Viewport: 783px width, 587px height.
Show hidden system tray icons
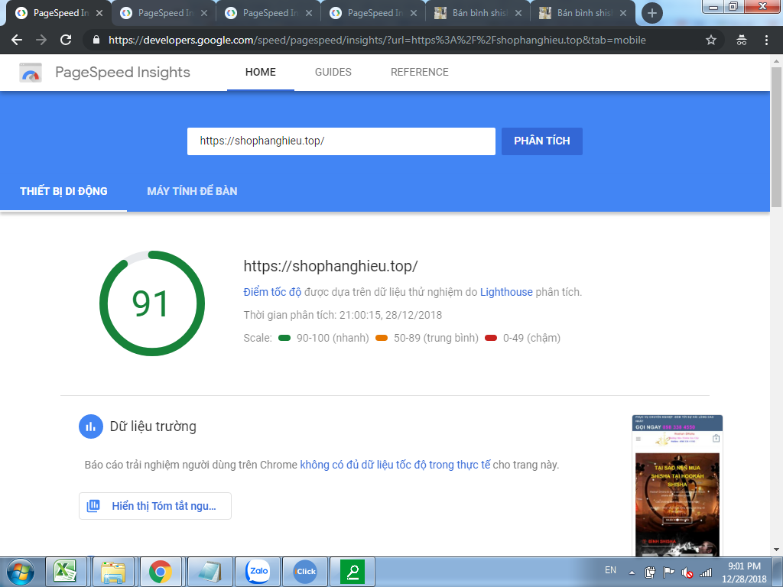coord(632,572)
